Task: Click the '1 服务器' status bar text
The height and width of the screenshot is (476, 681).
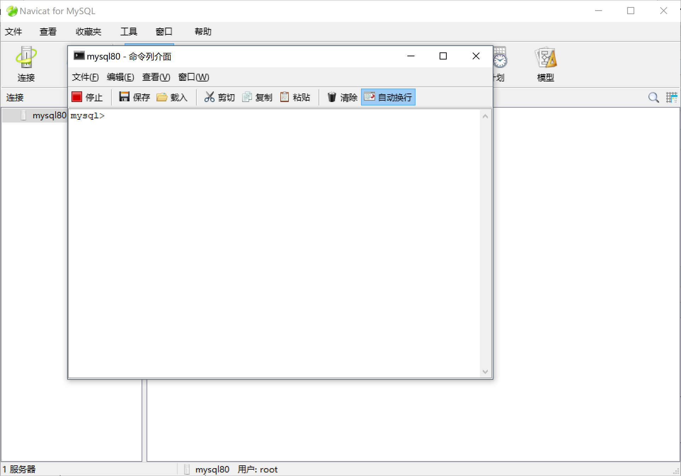Action: (19, 469)
